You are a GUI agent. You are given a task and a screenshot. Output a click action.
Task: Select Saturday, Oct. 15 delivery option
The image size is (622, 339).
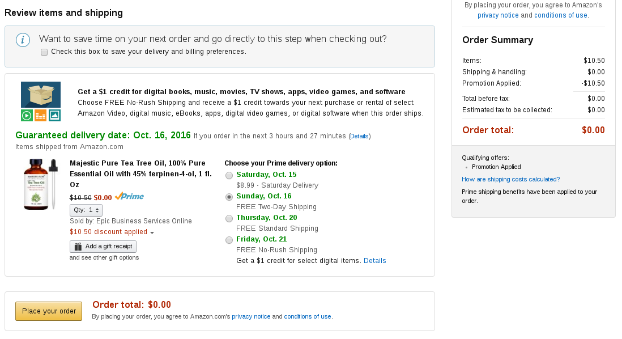coord(229,176)
